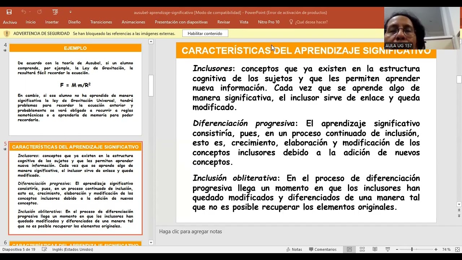
Task: Click the main editor vertical scrollbar handle
Action: (459, 80)
